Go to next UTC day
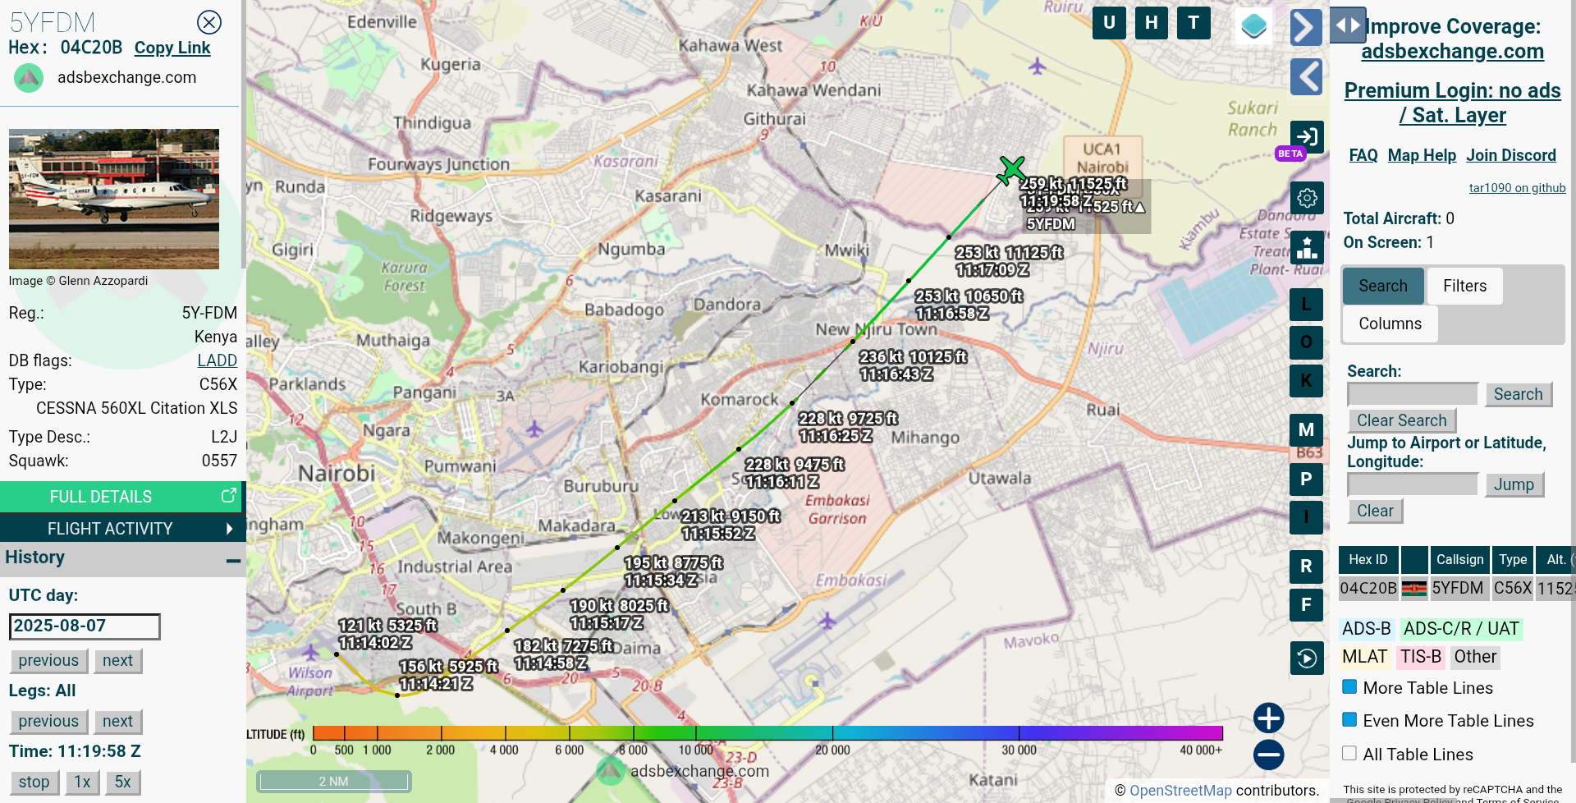This screenshot has width=1576, height=803. click(117, 661)
